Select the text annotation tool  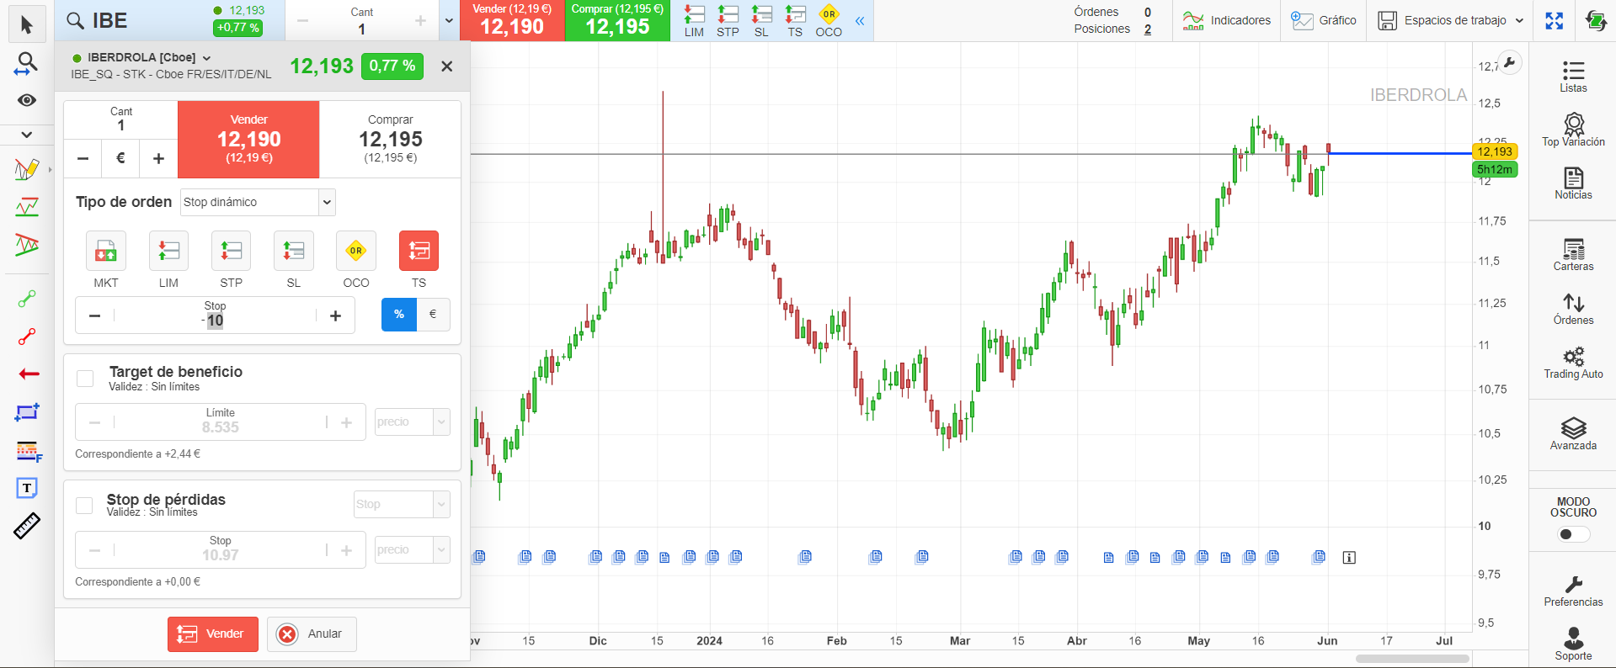click(27, 488)
